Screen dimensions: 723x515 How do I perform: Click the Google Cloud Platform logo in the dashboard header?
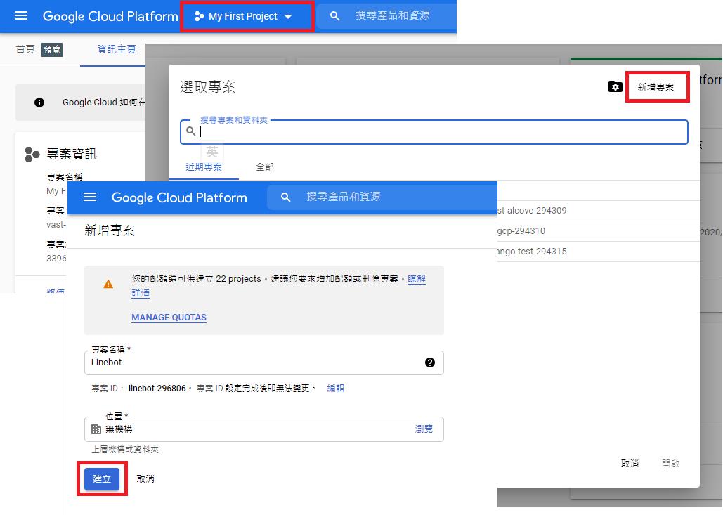click(110, 17)
